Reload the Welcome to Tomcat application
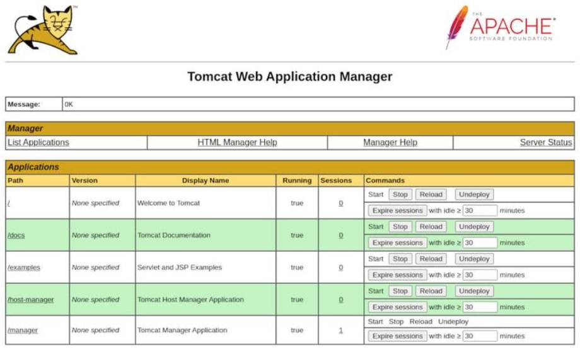The image size is (580, 352). coord(431,195)
